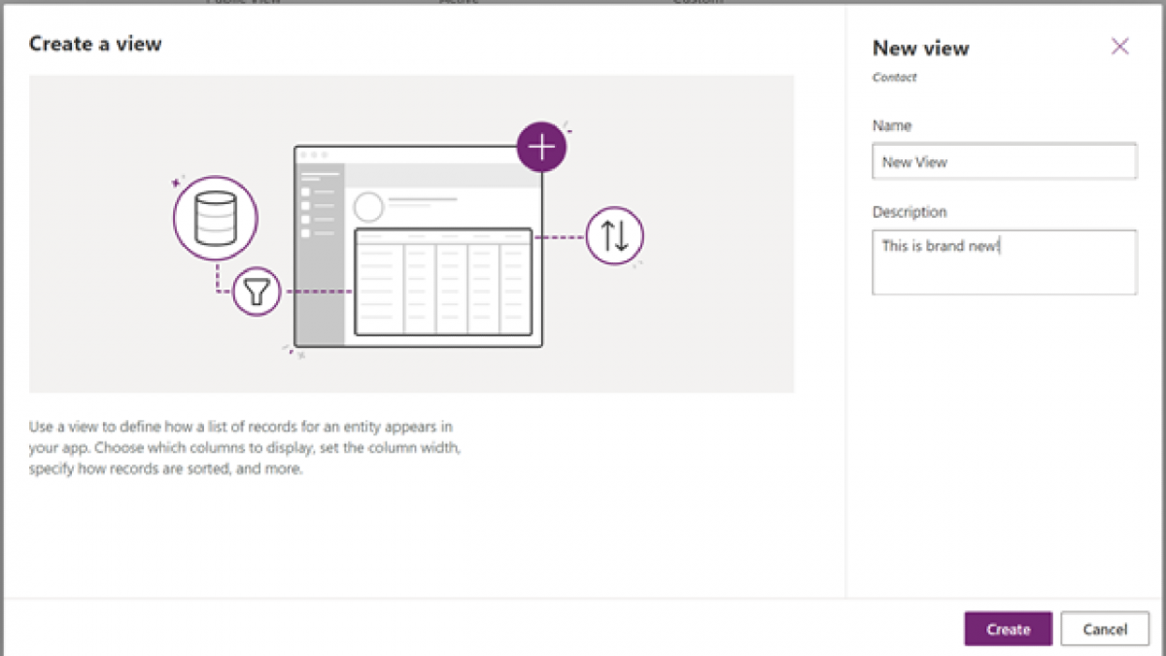Viewport: 1166px width, 656px height.
Task: Click the 'New view' panel title
Action: [x=920, y=48]
